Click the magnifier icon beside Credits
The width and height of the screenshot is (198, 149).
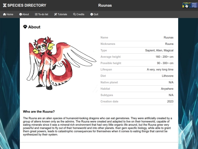74,14
